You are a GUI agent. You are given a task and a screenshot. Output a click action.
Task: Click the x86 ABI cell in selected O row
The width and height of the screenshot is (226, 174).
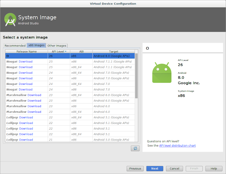pyautogui.click(x=81, y=56)
